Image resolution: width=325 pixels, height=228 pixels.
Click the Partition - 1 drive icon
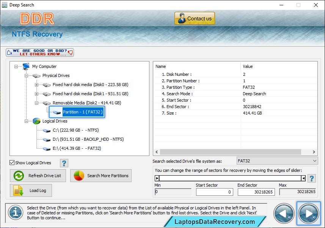pos(57,112)
